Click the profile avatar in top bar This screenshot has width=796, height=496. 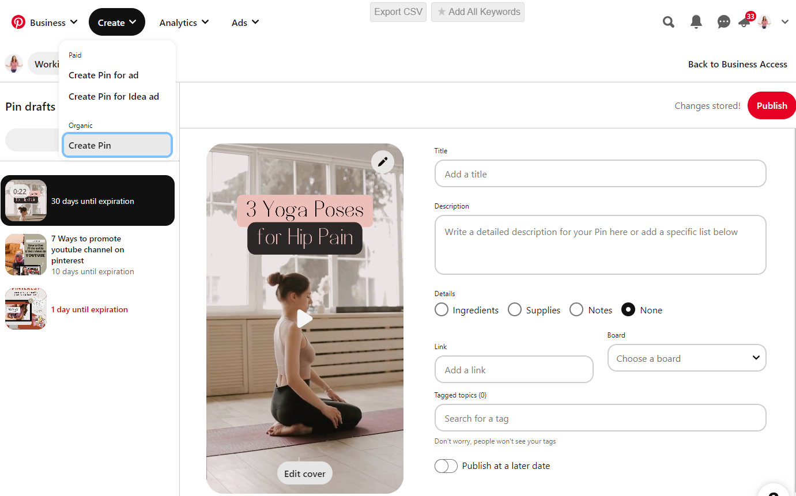pyautogui.click(x=764, y=22)
